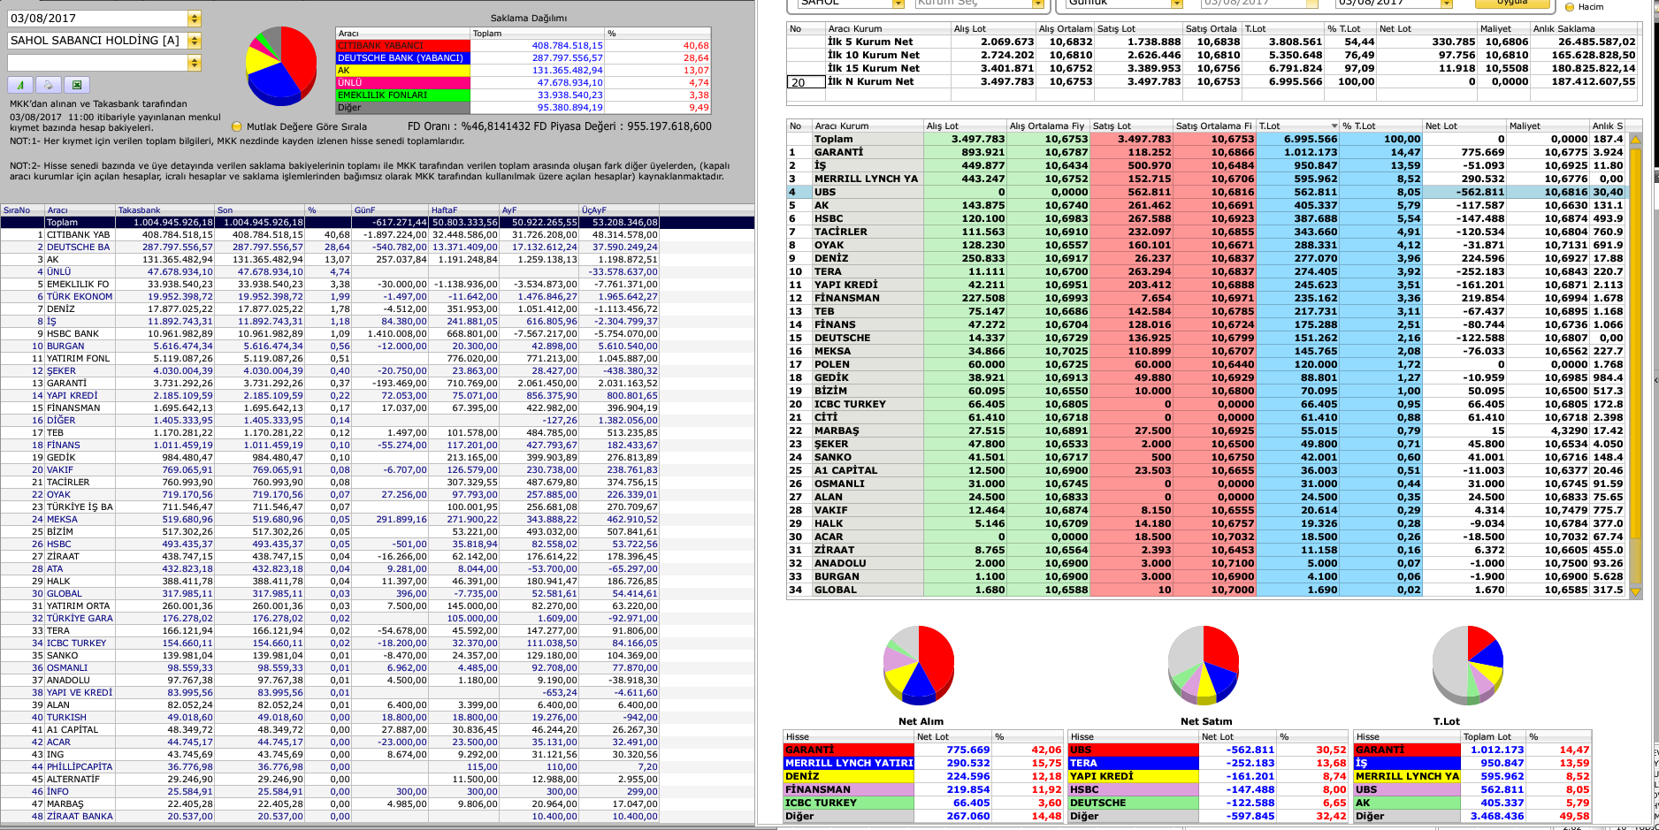Click the EMEKLILIK FONLARI green legend swatch
This screenshot has width=1659, height=830.
click(402, 95)
